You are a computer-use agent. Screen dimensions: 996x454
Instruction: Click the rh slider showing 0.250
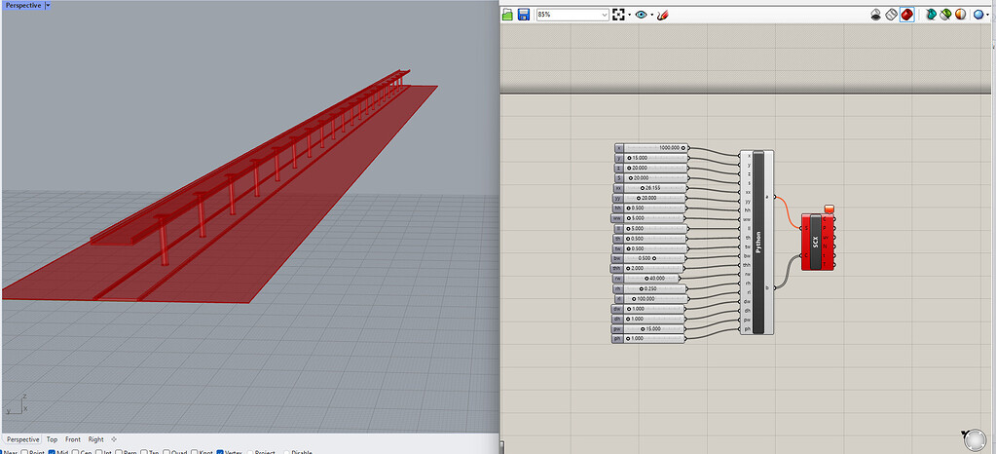[649, 288]
